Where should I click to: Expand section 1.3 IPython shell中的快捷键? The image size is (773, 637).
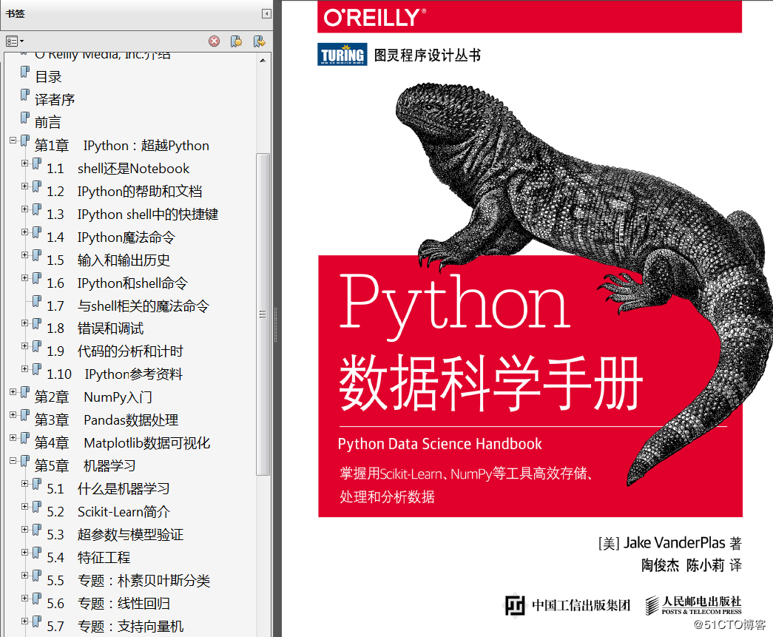[x=24, y=209]
